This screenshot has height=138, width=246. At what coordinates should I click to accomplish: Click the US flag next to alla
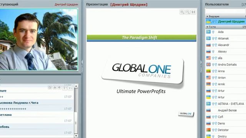click(x=208, y=58)
